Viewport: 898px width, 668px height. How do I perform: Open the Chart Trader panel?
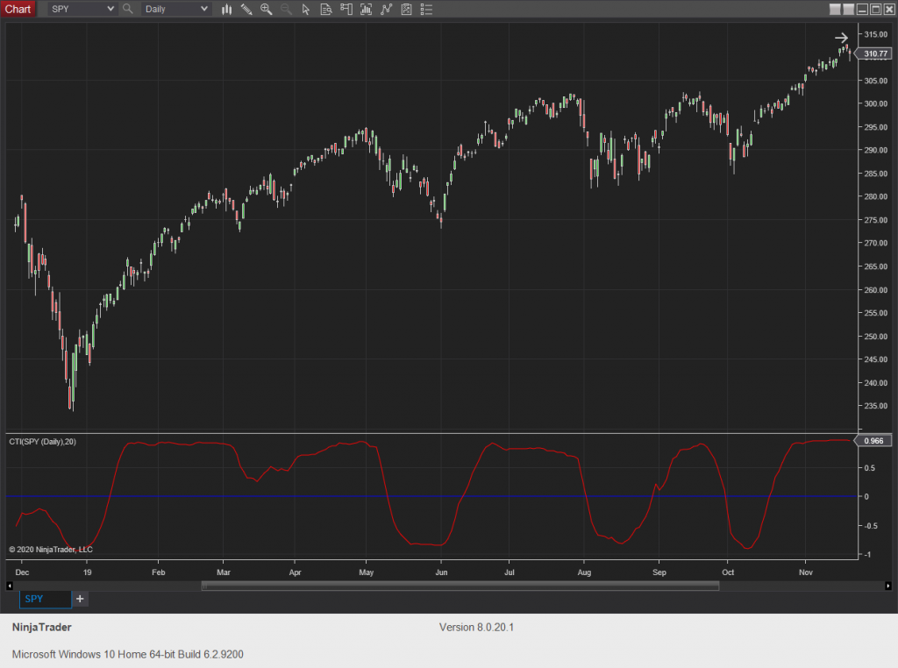[346, 10]
